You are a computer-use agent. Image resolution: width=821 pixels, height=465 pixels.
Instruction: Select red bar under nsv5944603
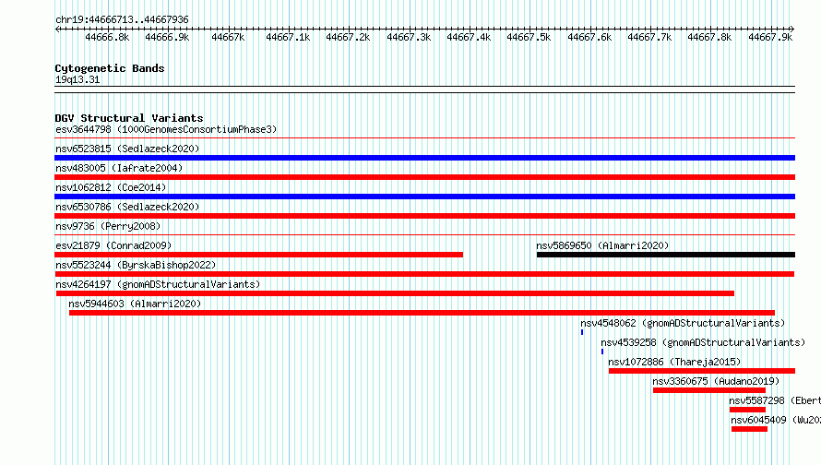click(422, 313)
